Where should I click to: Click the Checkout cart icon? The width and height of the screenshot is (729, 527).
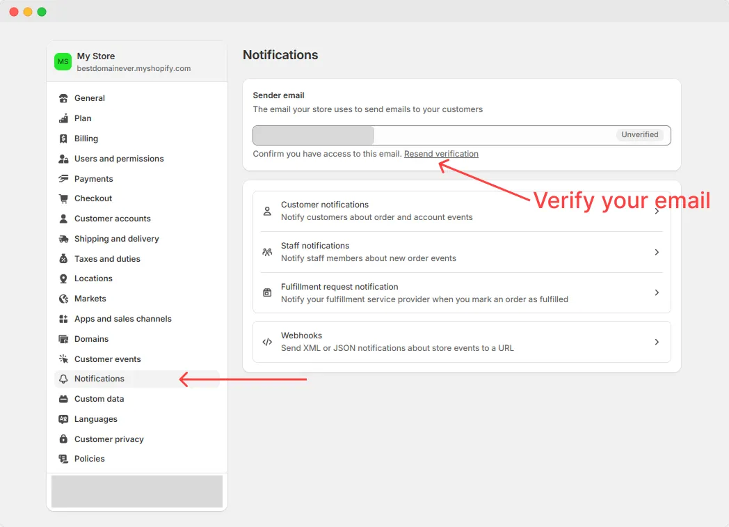[64, 198]
